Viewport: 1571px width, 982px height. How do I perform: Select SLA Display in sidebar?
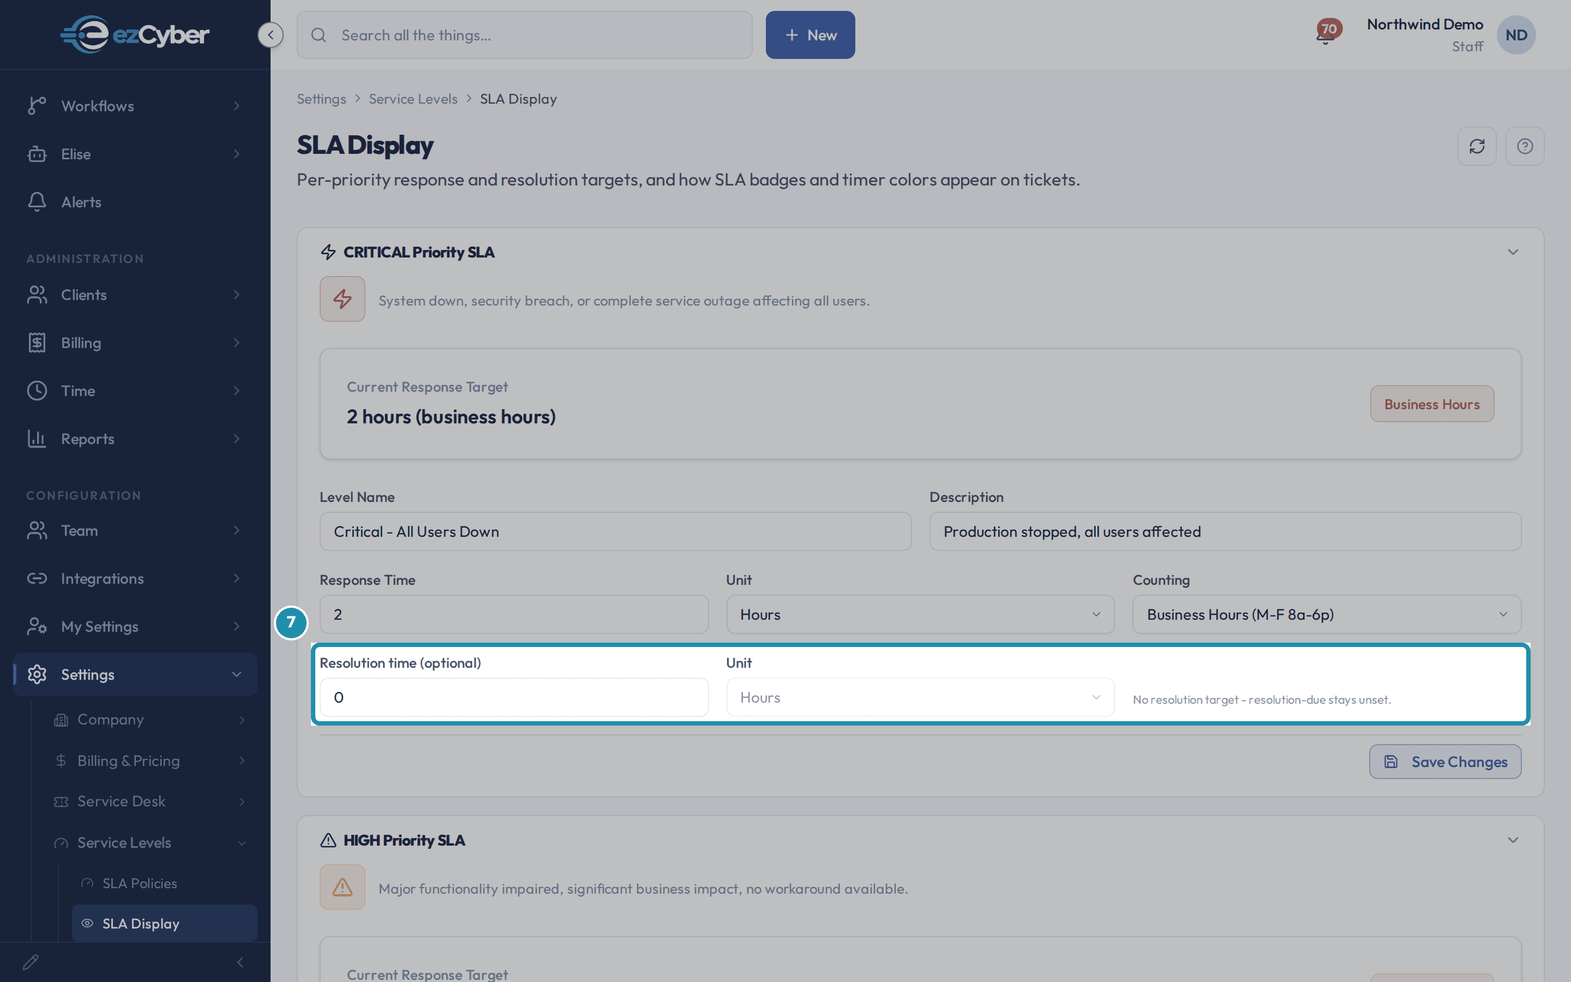[x=165, y=924]
